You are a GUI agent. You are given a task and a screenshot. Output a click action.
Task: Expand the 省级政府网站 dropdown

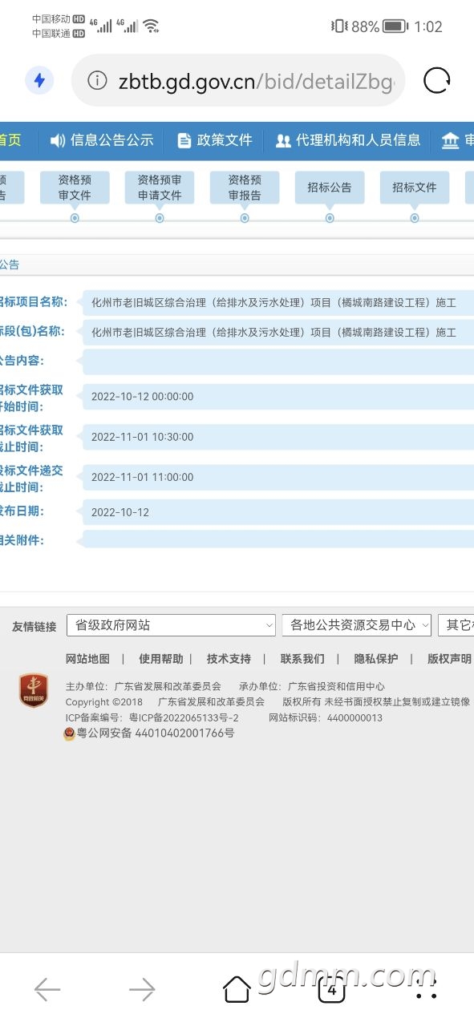pyautogui.click(x=172, y=625)
